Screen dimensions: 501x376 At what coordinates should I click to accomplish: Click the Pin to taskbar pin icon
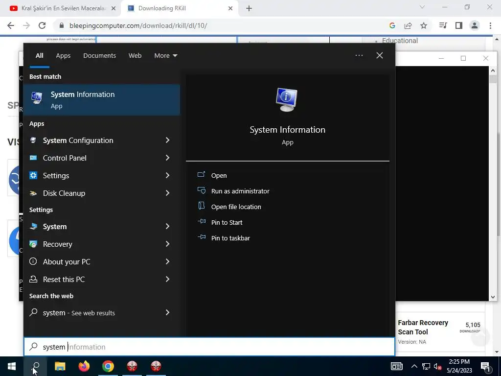201,237
